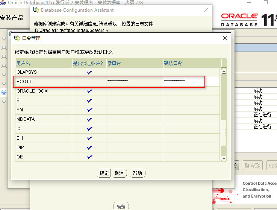277x210 pixels.
Task: Toggle the lock checkmark for OE
Action: [89, 157]
